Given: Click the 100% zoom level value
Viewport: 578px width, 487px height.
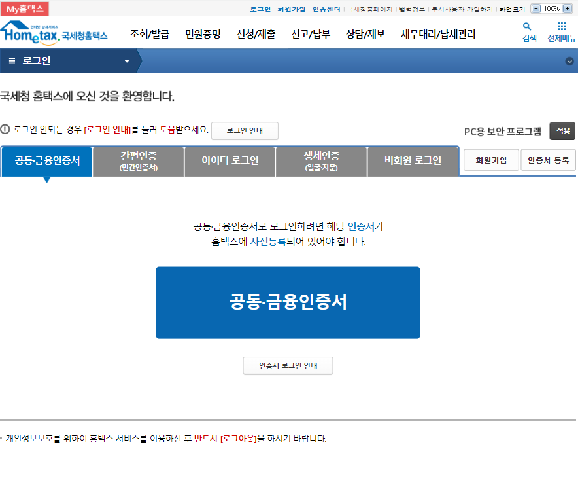Looking at the screenshot, I should (551, 9).
